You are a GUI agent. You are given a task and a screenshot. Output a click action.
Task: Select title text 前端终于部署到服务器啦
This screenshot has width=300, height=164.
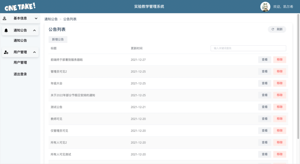(x=66, y=60)
